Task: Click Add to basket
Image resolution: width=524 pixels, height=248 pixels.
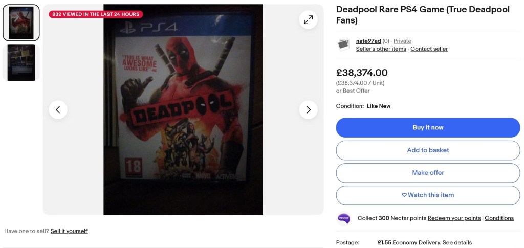Action: (428, 150)
